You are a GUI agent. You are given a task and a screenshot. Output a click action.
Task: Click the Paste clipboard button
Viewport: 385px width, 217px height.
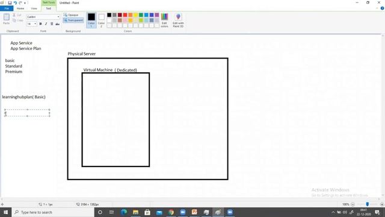pos(7,19)
